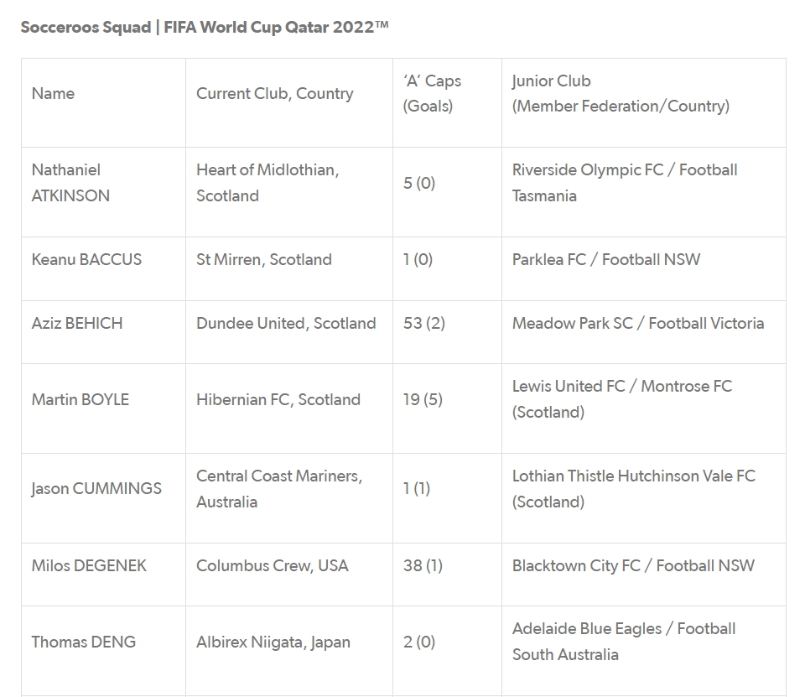Click Central Coast Mariners, Australia cell
The width and height of the screenshot is (805, 697).
[x=279, y=489]
